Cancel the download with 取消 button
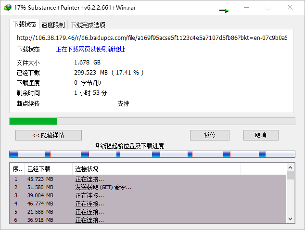Viewport: 305px width, 230px height. (x=261, y=135)
